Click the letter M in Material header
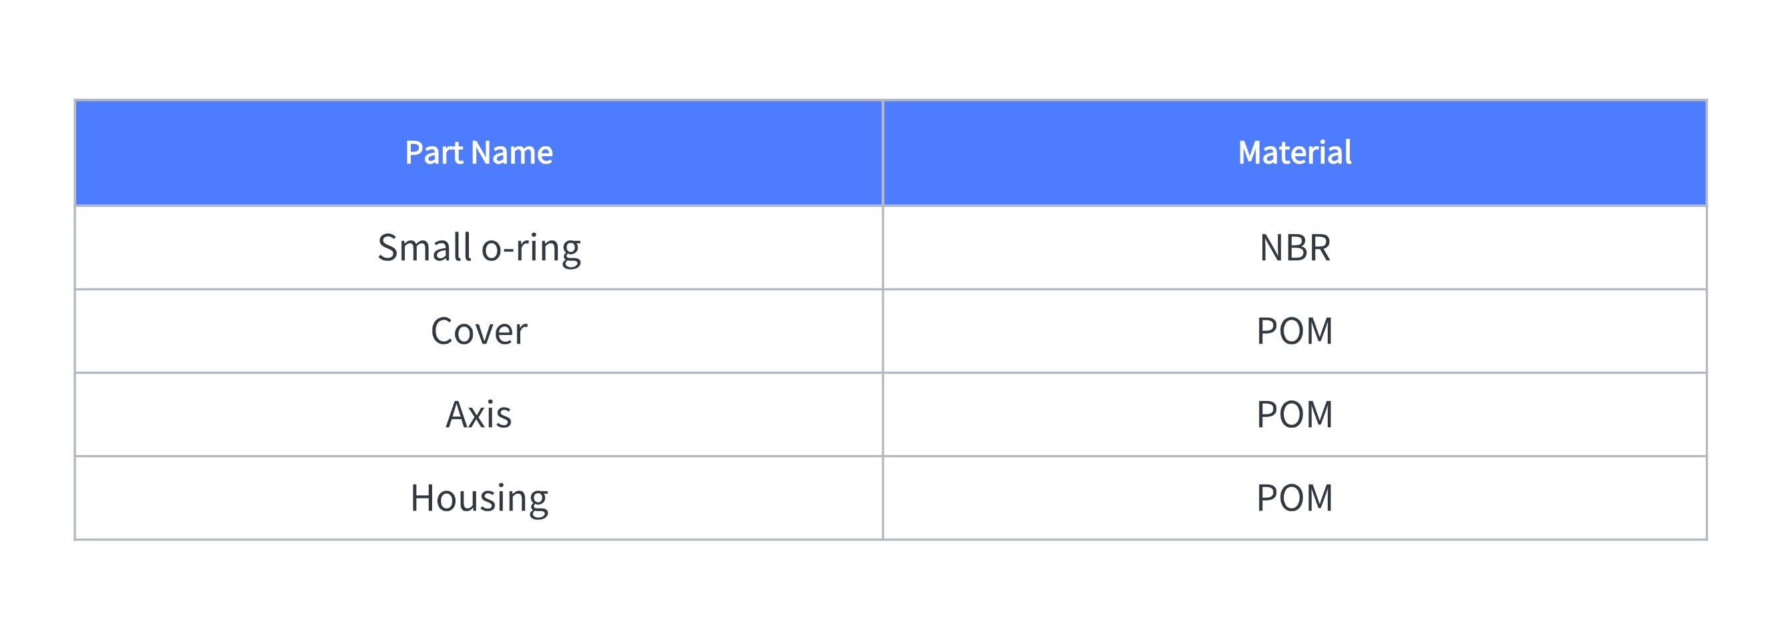 coord(1251,153)
